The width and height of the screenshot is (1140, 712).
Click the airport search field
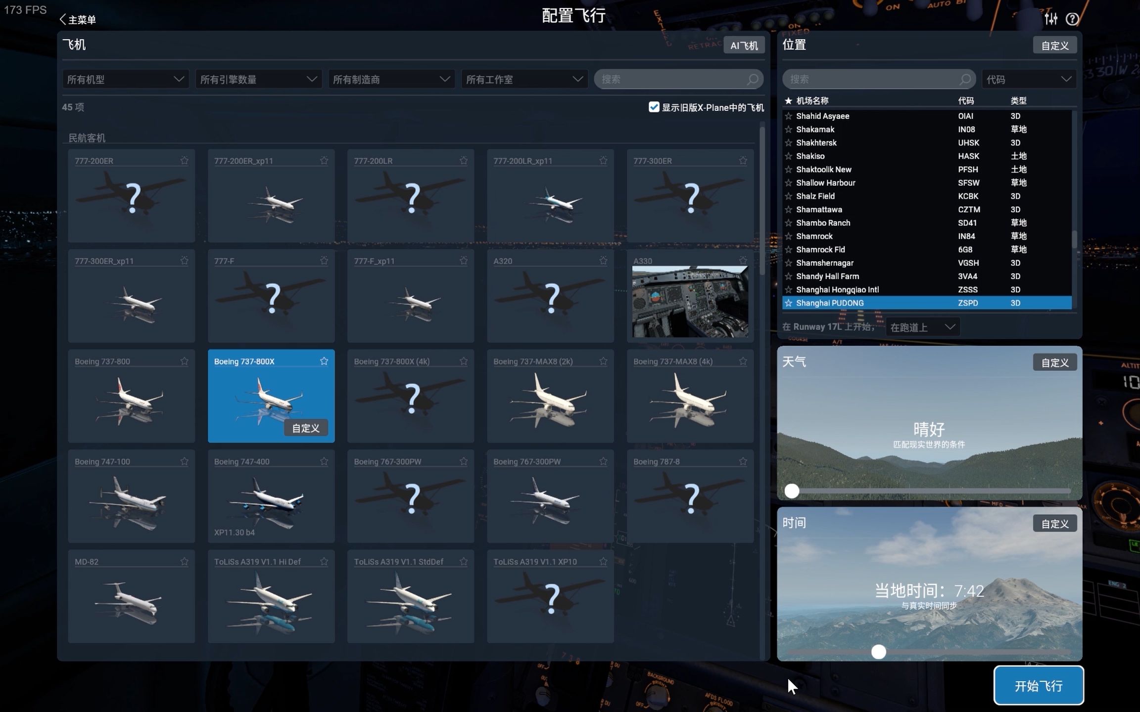(x=879, y=79)
